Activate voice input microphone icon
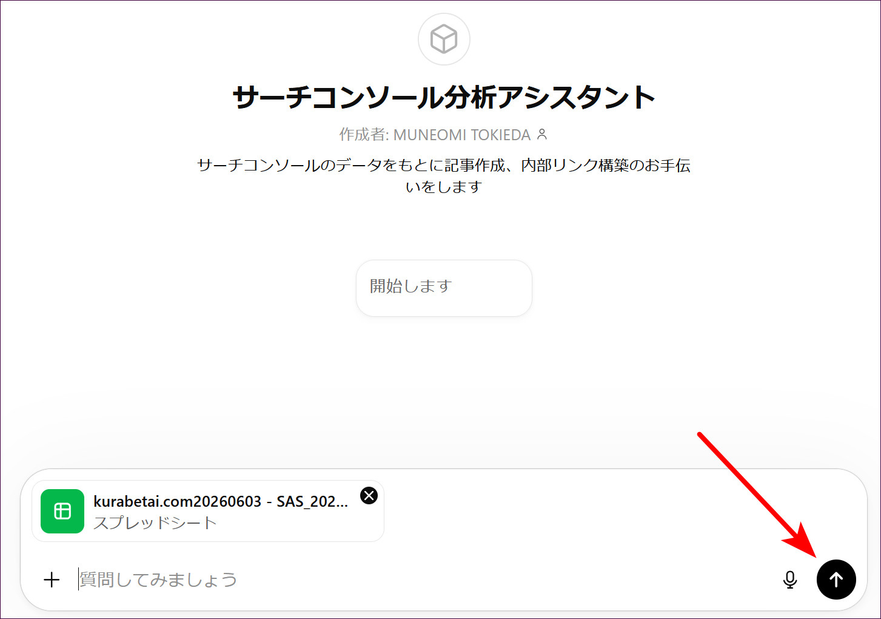The height and width of the screenshot is (619, 881). coord(790,580)
